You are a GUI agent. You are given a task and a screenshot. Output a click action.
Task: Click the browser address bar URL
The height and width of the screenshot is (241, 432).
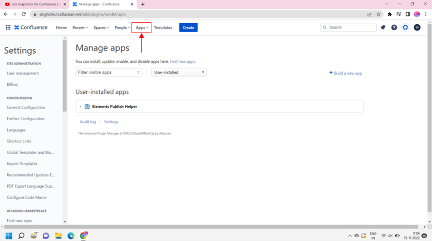coord(82,14)
